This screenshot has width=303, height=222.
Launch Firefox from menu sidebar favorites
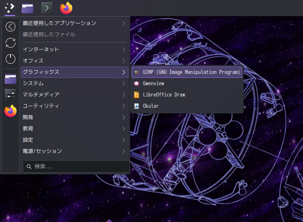[11, 111]
